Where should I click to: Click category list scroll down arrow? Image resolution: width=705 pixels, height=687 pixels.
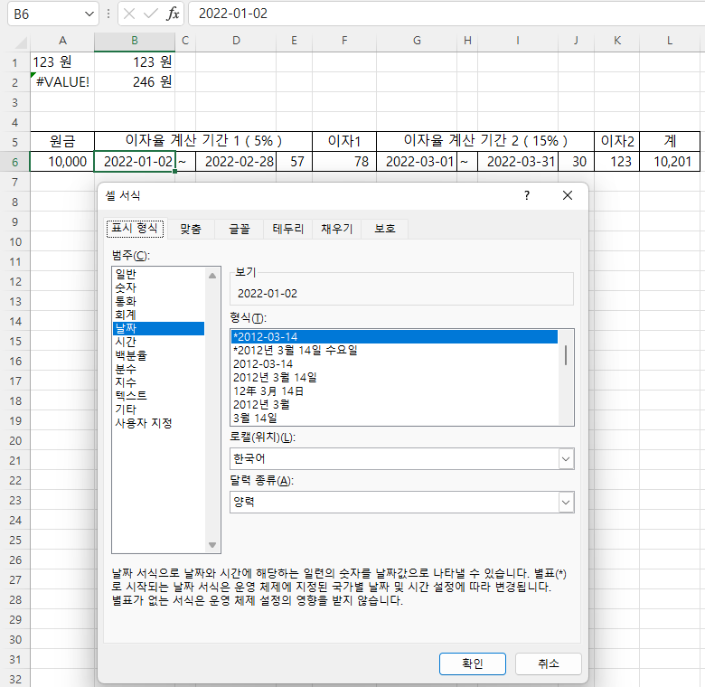tap(212, 545)
